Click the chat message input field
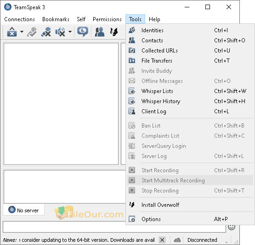 [114, 227]
